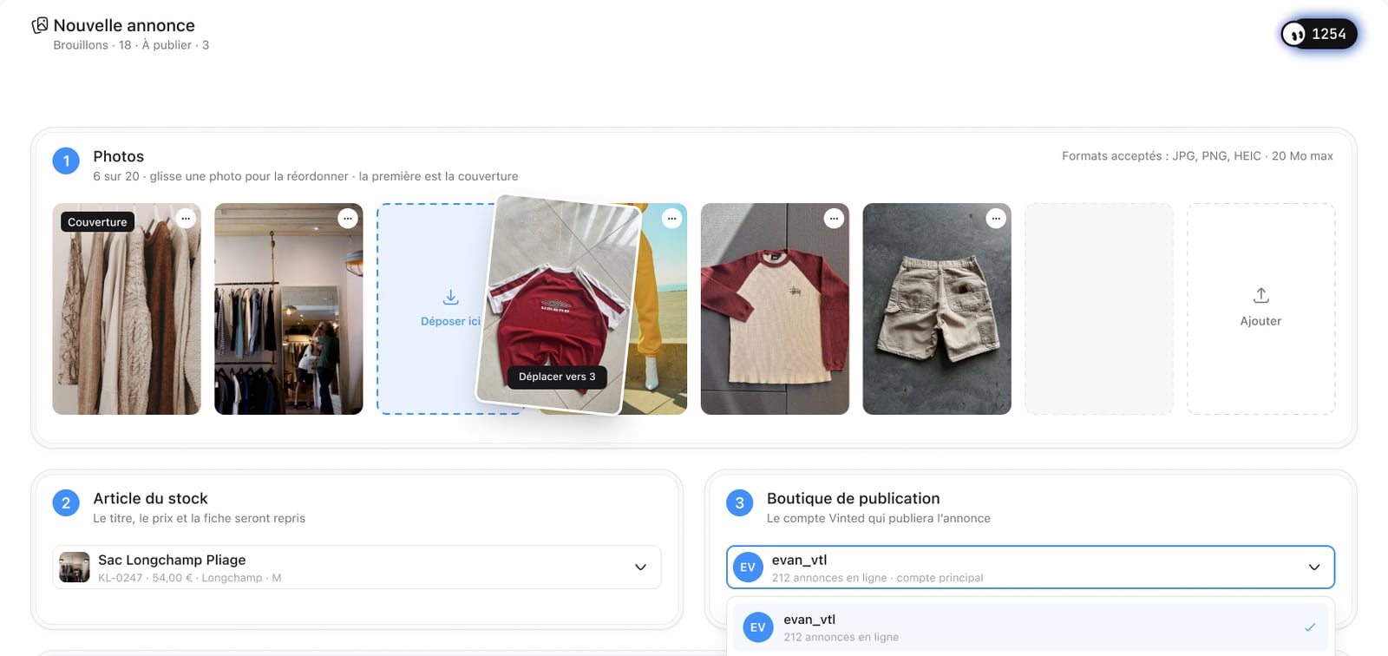Image resolution: width=1388 pixels, height=656 pixels.
Task: Click "Le compte Vinted qui publiera l'annonce" text
Action: (878, 518)
